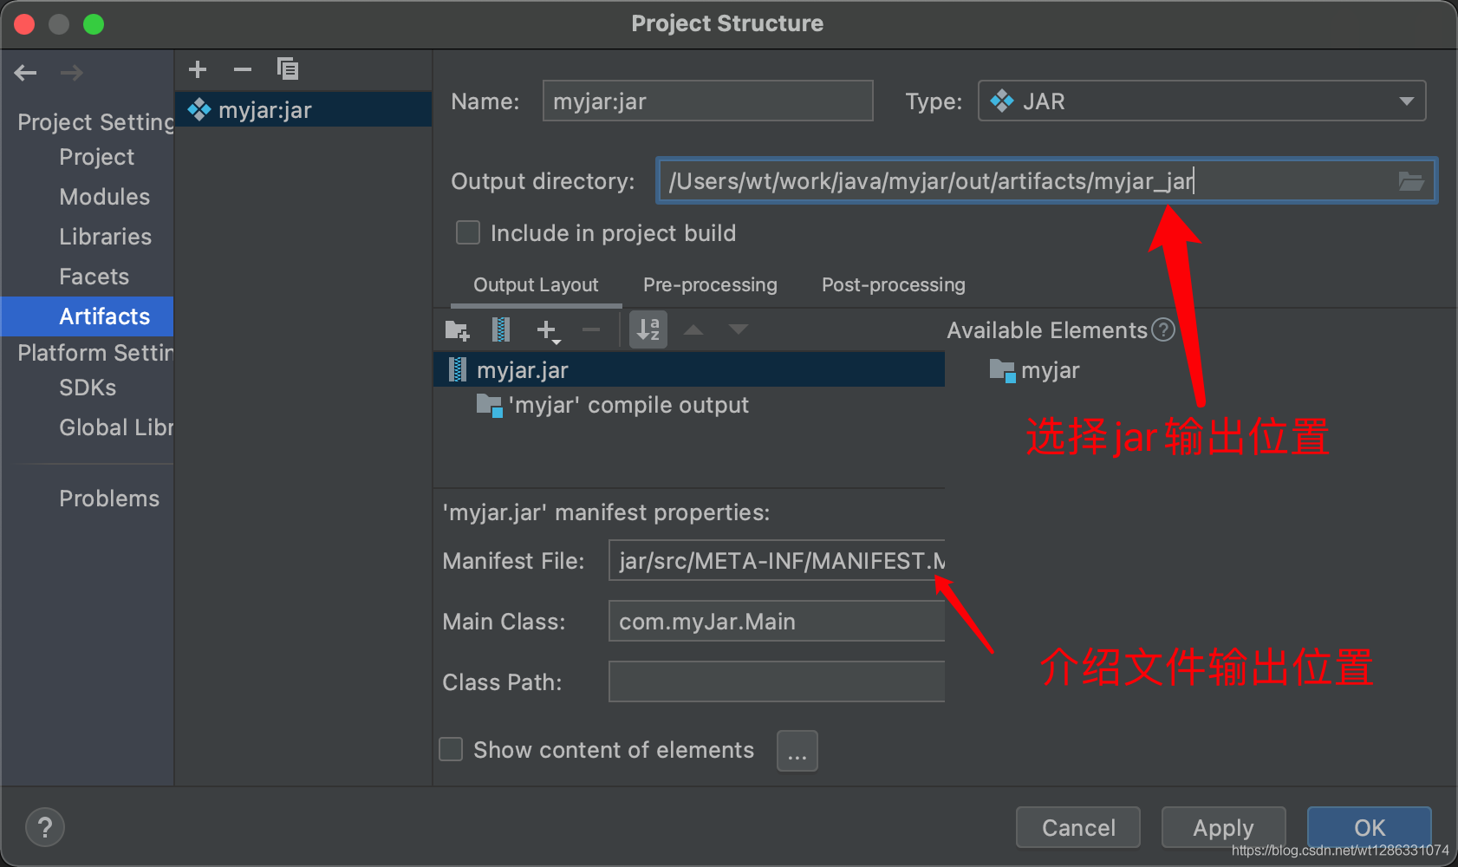Open the Type JAR dropdown

1201,101
